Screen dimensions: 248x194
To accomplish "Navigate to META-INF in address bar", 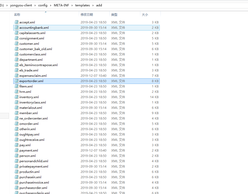I will (61, 5).
